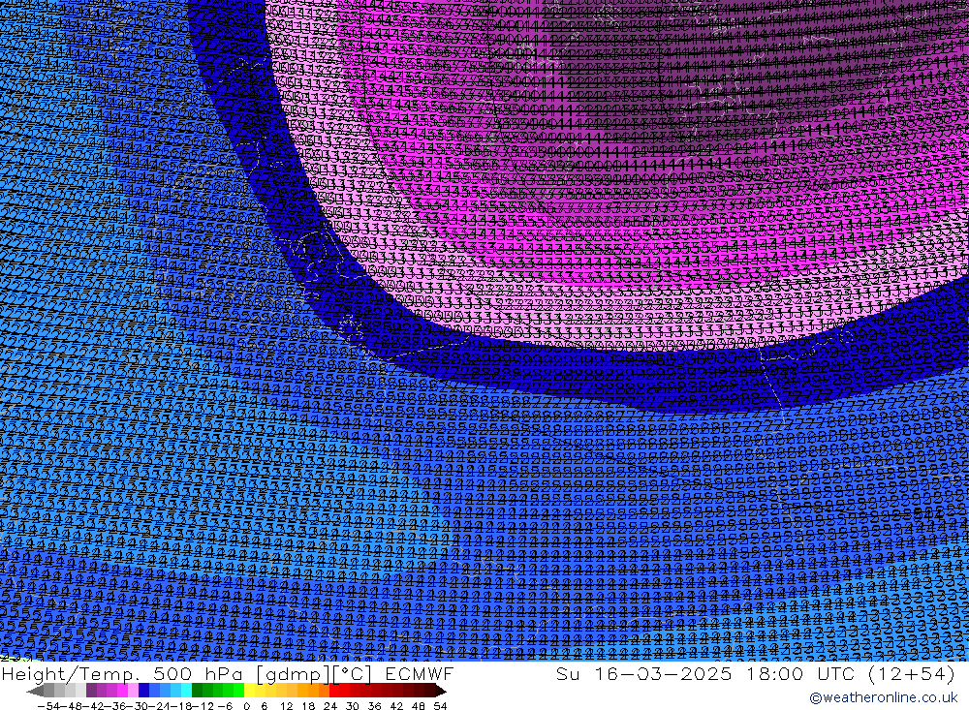Click the '500 hPa' level text

pos(198,674)
